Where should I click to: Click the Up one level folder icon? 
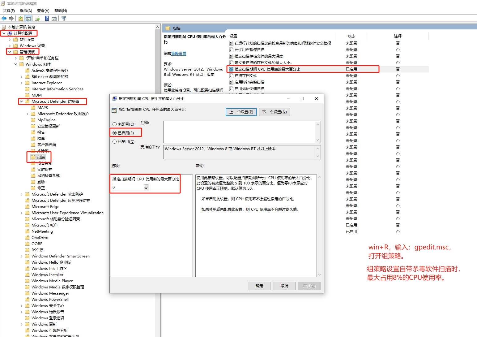[x=20, y=19]
